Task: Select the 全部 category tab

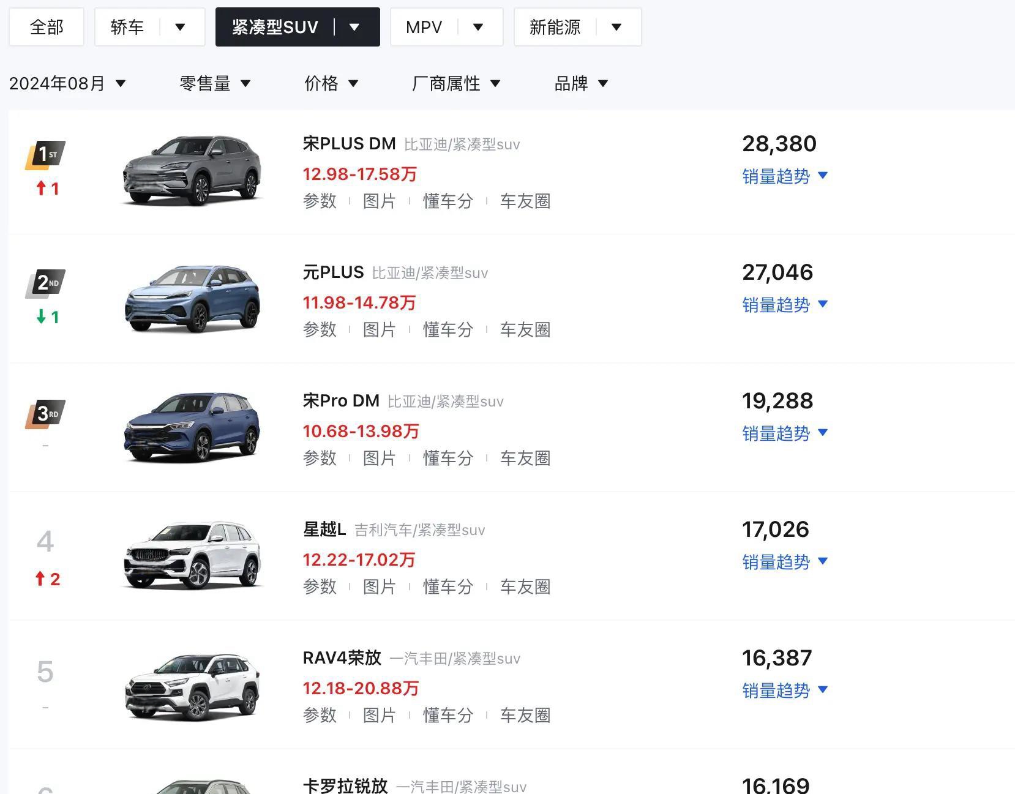Action: [47, 27]
